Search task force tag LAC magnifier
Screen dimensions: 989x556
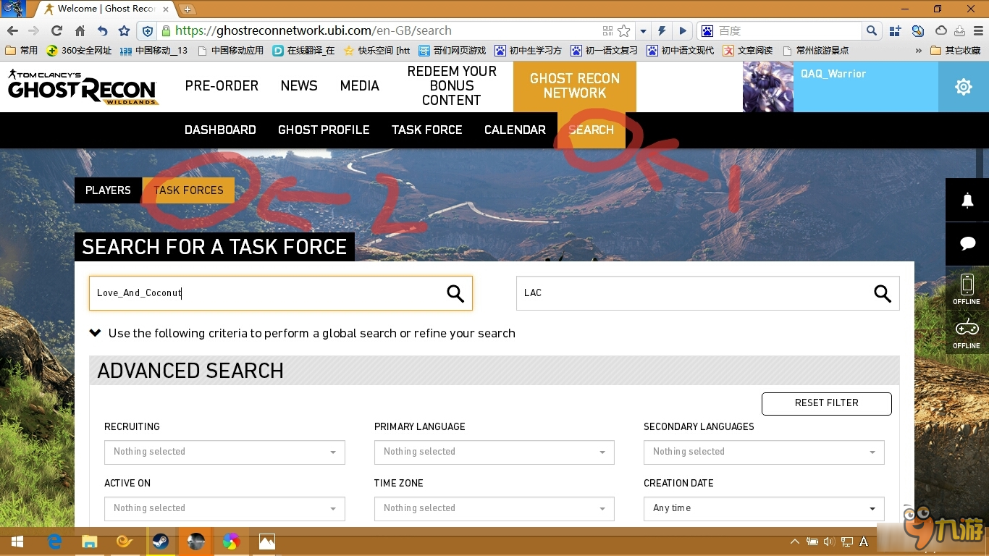click(x=883, y=293)
